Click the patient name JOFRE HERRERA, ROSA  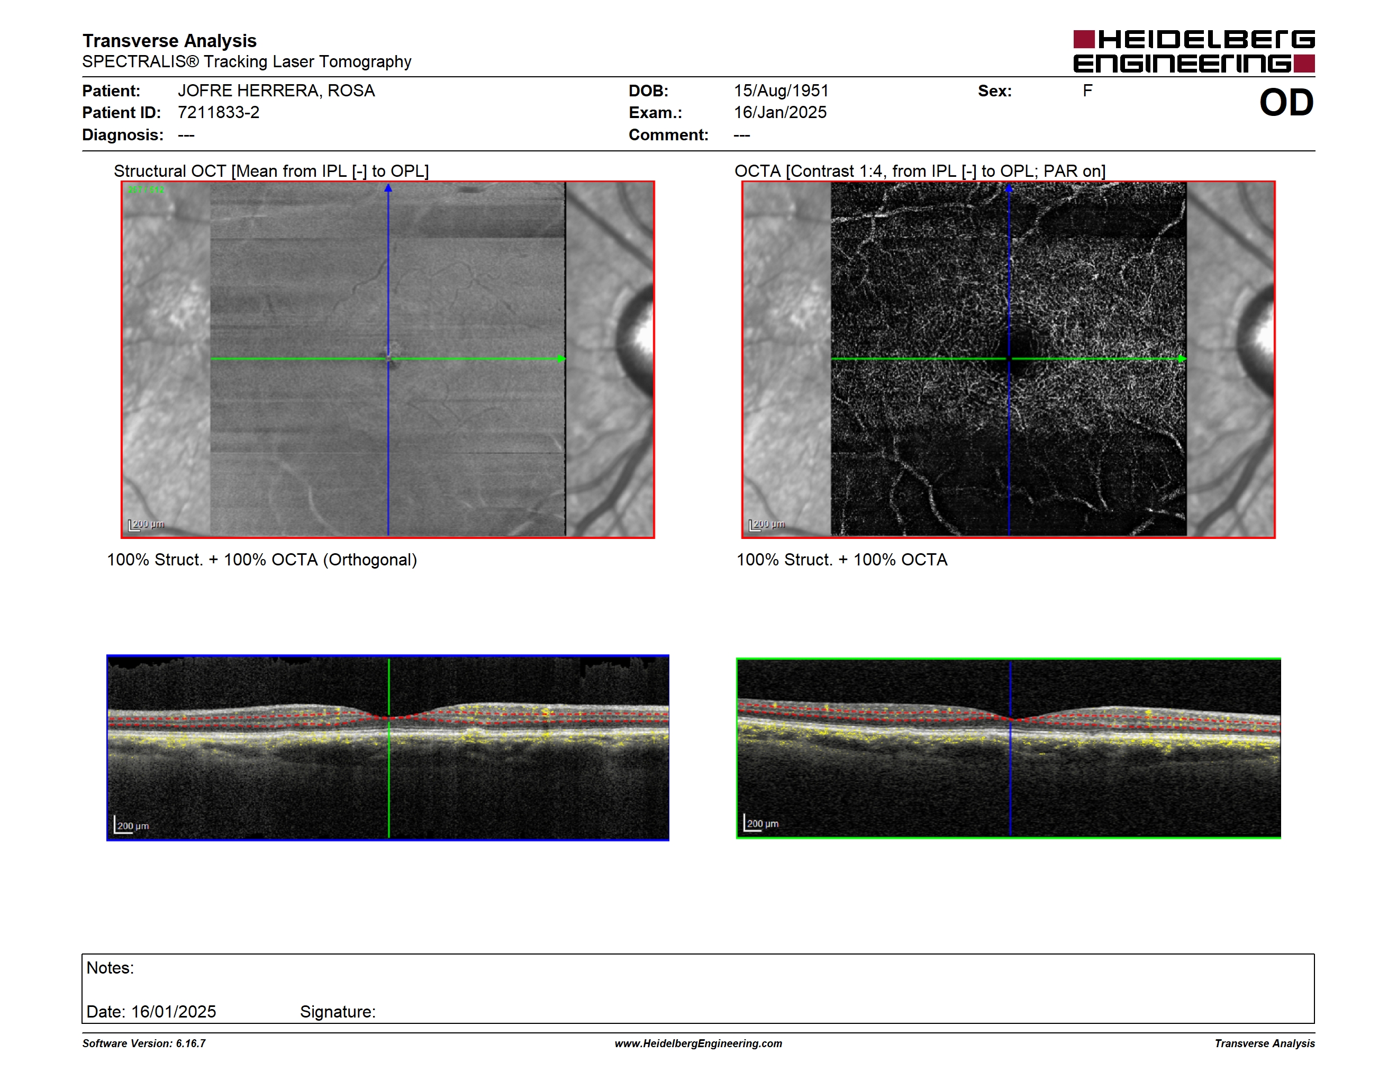276,91
